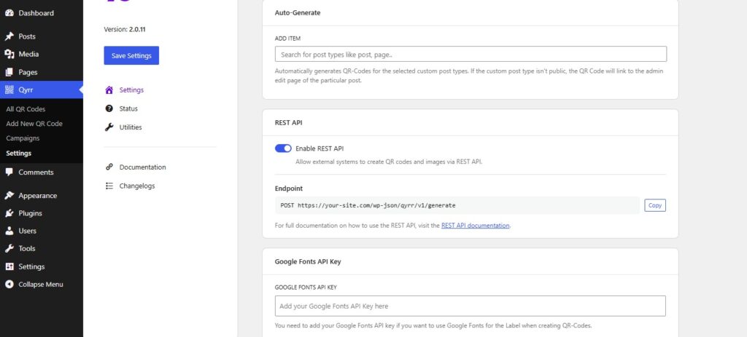
Task: Click the Pages icon in sidebar
Action: [x=9, y=72]
